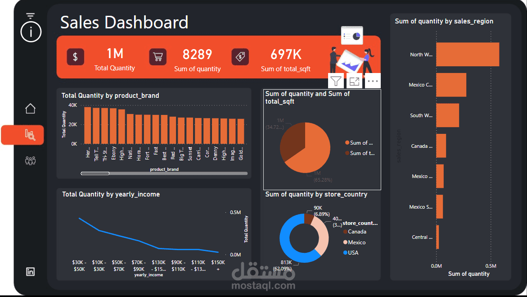Click the scrollbar under the product_brand chart
Screen dimensions: 527x297
click(95, 173)
